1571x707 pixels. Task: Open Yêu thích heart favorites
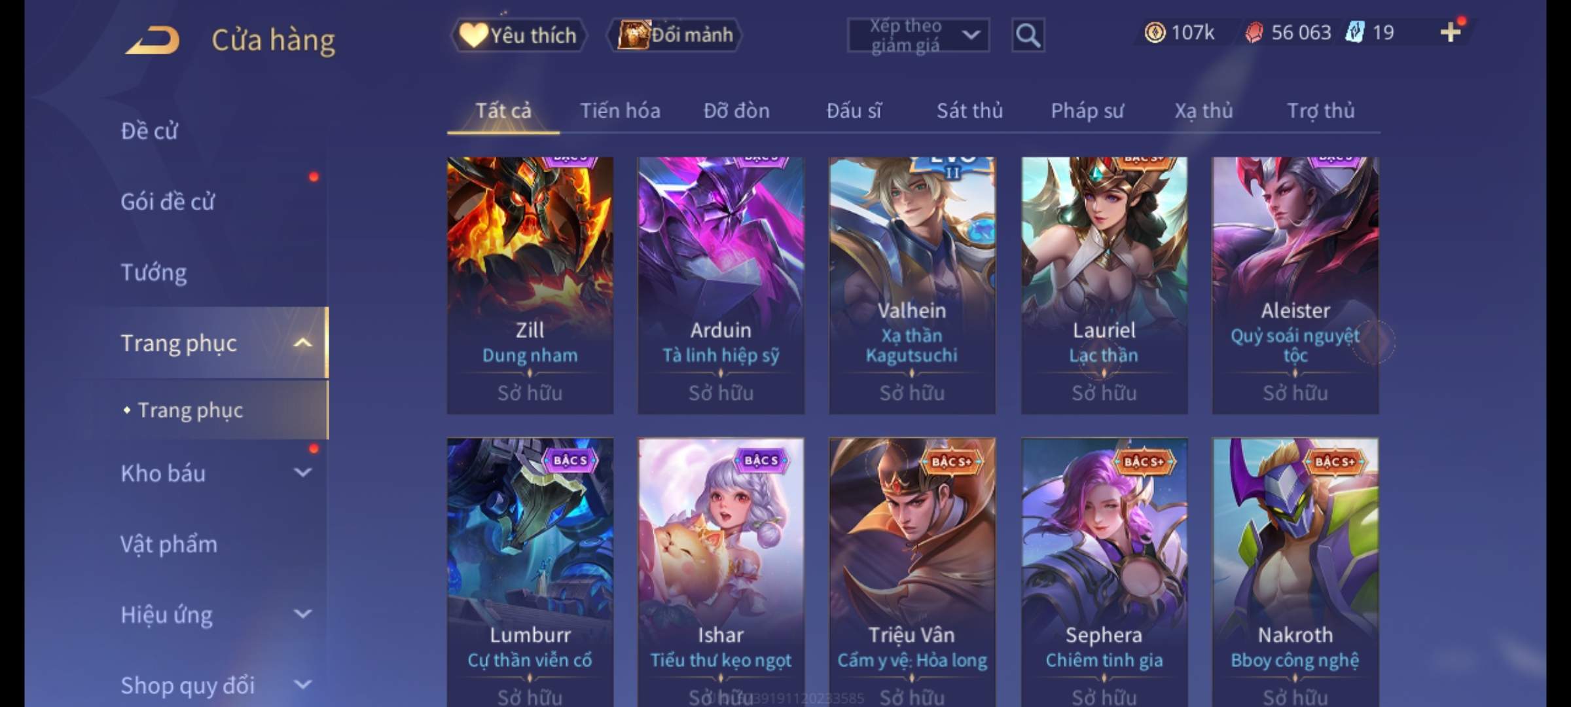(519, 35)
